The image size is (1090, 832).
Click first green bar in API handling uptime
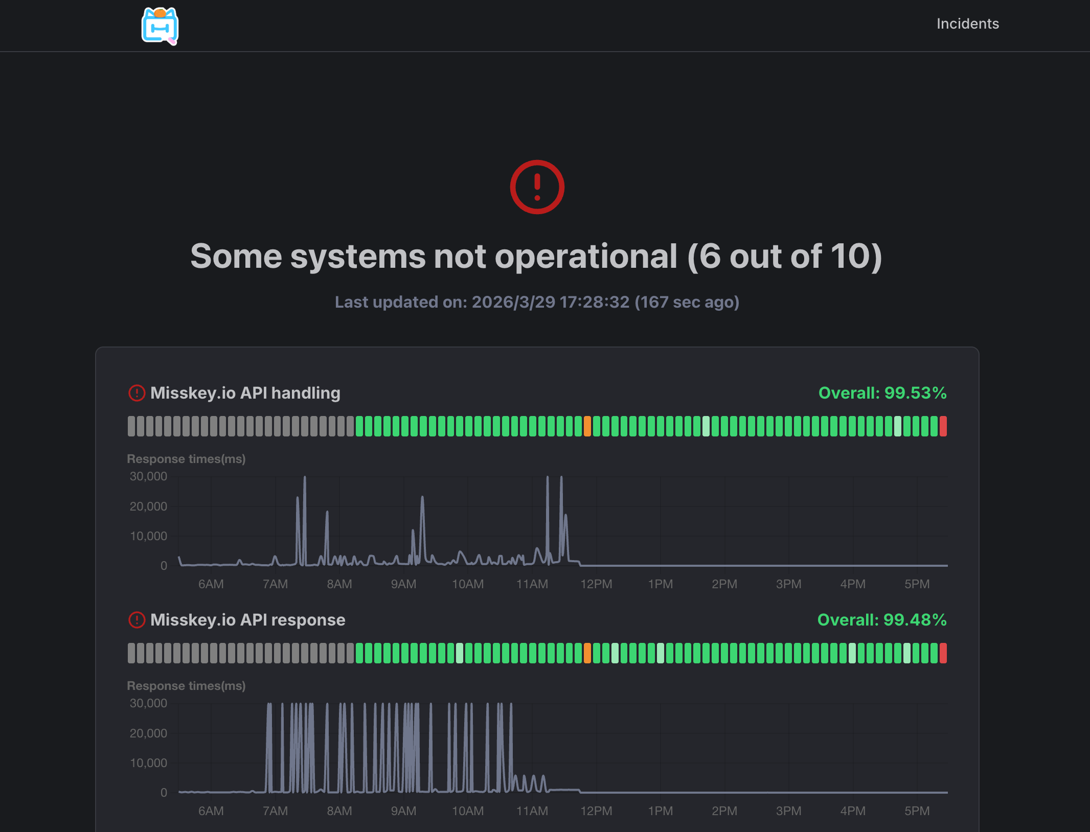[x=359, y=426]
